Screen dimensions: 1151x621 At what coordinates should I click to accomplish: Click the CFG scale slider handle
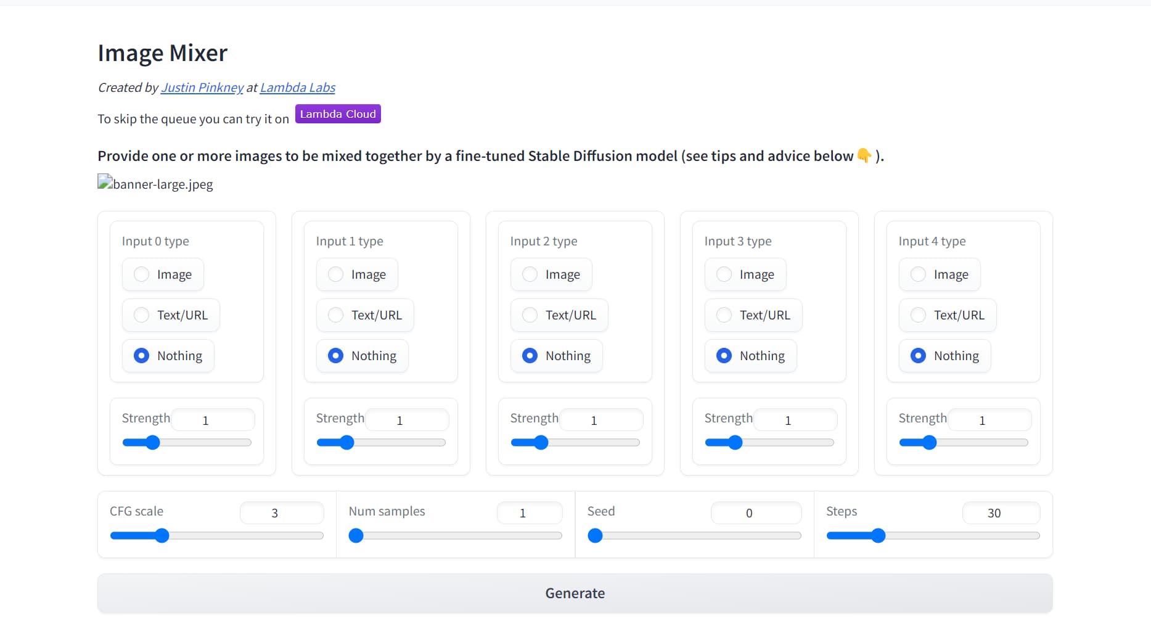tap(162, 535)
